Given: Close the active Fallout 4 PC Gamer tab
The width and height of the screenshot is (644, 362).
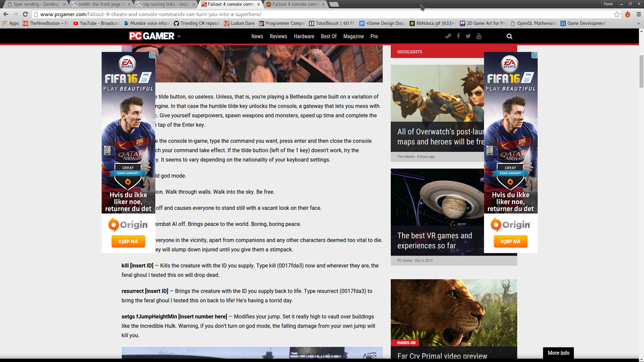Looking at the screenshot, I should (x=259, y=4).
